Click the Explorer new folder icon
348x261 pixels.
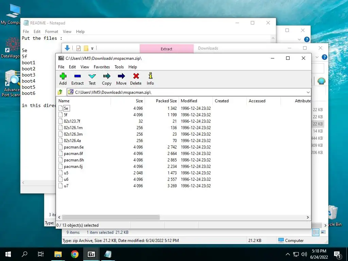pyautogui.click(x=86, y=48)
